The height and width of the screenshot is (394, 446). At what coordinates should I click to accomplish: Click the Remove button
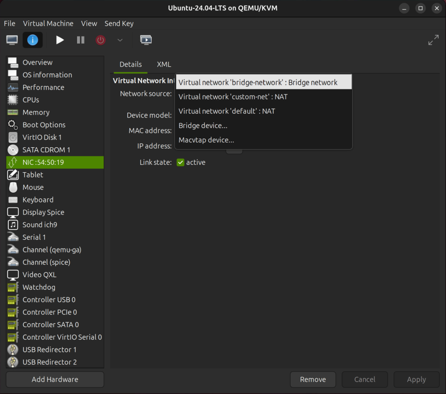(313, 379)
